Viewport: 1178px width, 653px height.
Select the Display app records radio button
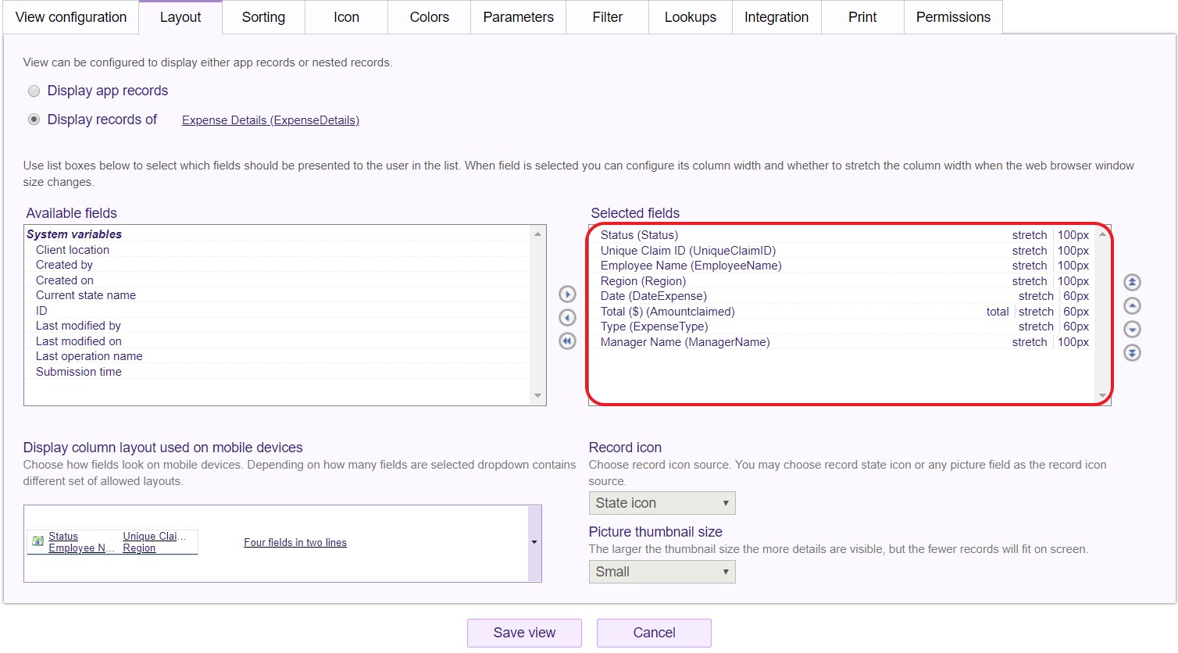coord(34,91)
